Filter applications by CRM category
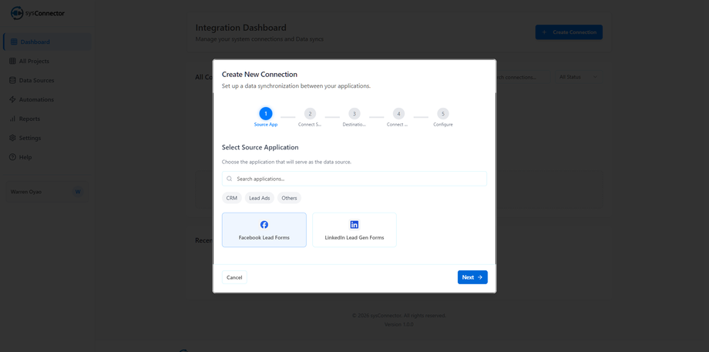 click(232, 198)
